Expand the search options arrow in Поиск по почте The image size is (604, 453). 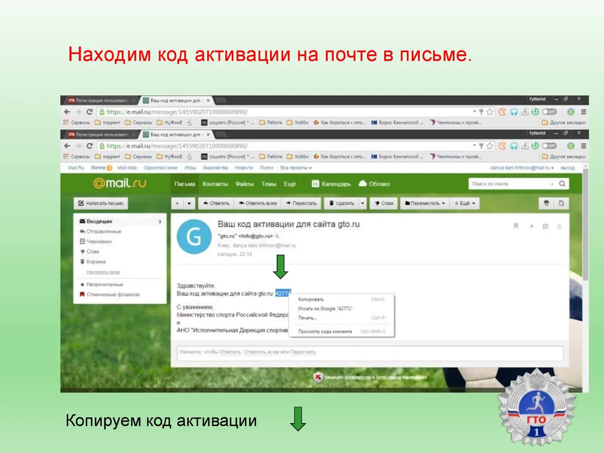pos(552,184)
